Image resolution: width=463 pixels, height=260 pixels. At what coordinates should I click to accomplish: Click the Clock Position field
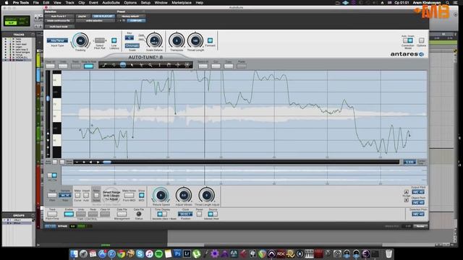pyautogui.click(x=185, y=214)
